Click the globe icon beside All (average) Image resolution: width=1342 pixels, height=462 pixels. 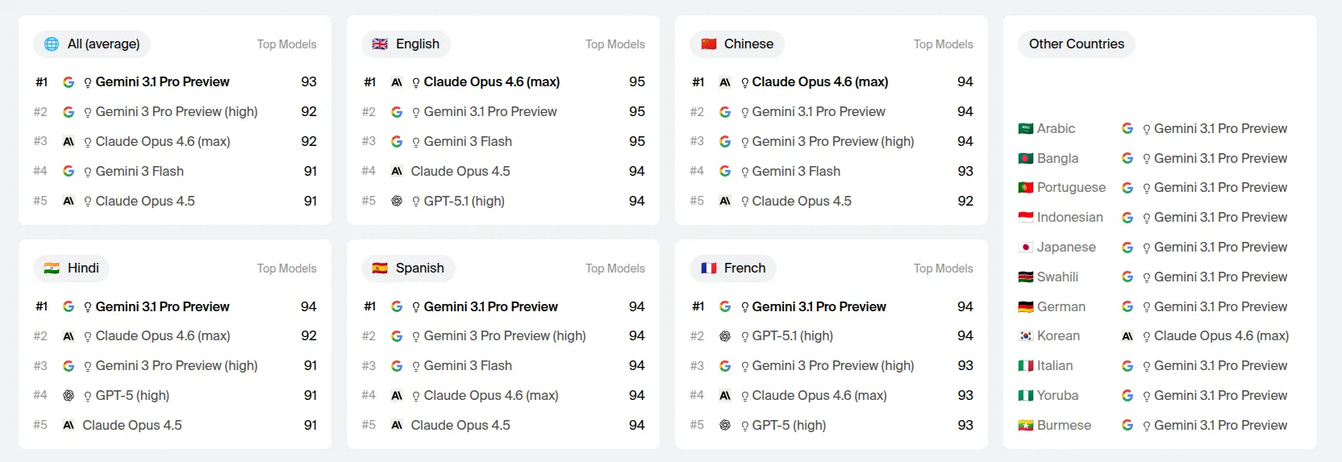point(52,44)
